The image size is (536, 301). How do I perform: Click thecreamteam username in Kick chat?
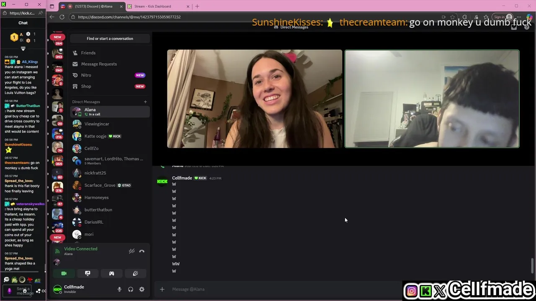(17, 163)
